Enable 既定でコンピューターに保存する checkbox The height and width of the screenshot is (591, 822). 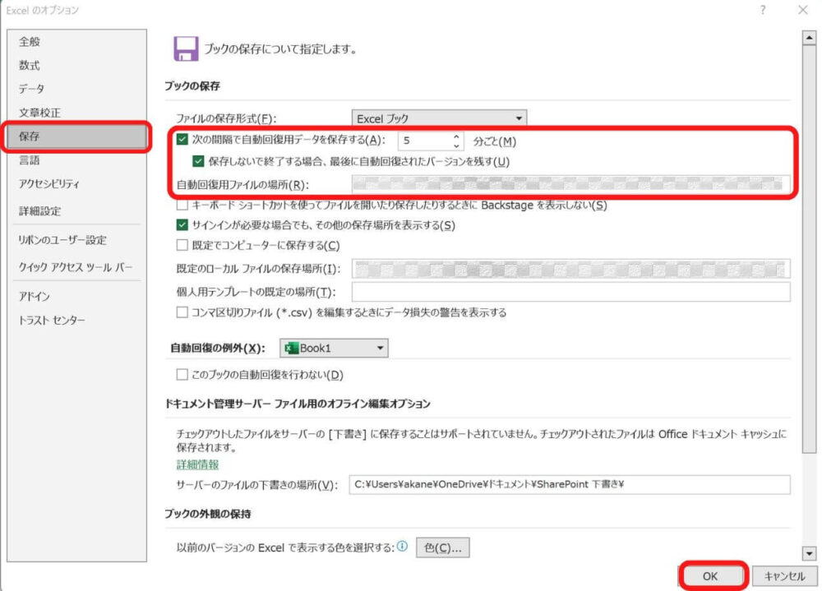[x=182, y=245]
